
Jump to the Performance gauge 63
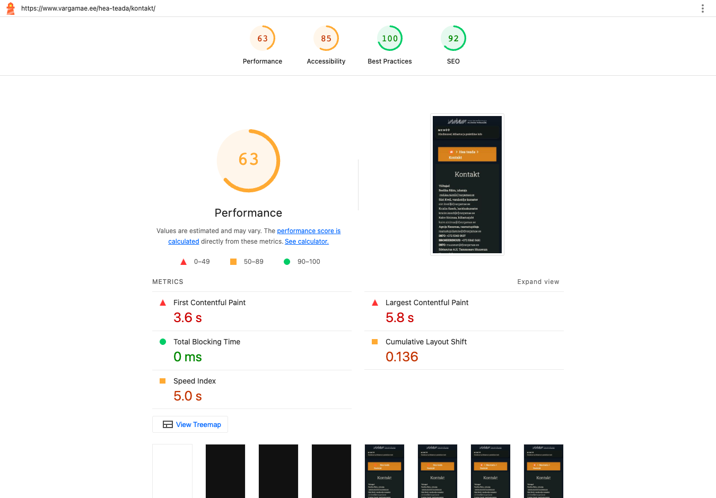point(263,46)
